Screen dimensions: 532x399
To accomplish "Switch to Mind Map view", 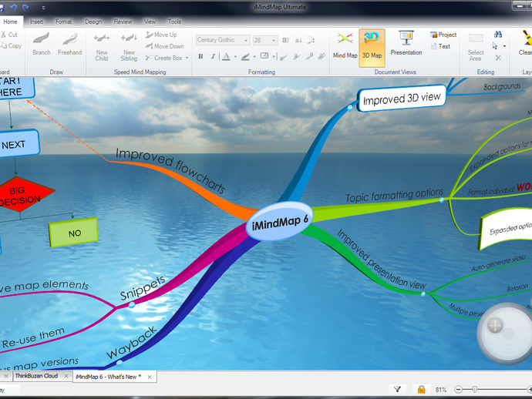I will click(345, 45).
